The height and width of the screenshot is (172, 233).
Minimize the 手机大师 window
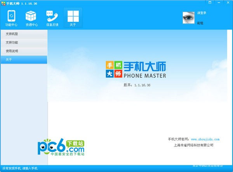pyautogui.click(x=219, y=3)
